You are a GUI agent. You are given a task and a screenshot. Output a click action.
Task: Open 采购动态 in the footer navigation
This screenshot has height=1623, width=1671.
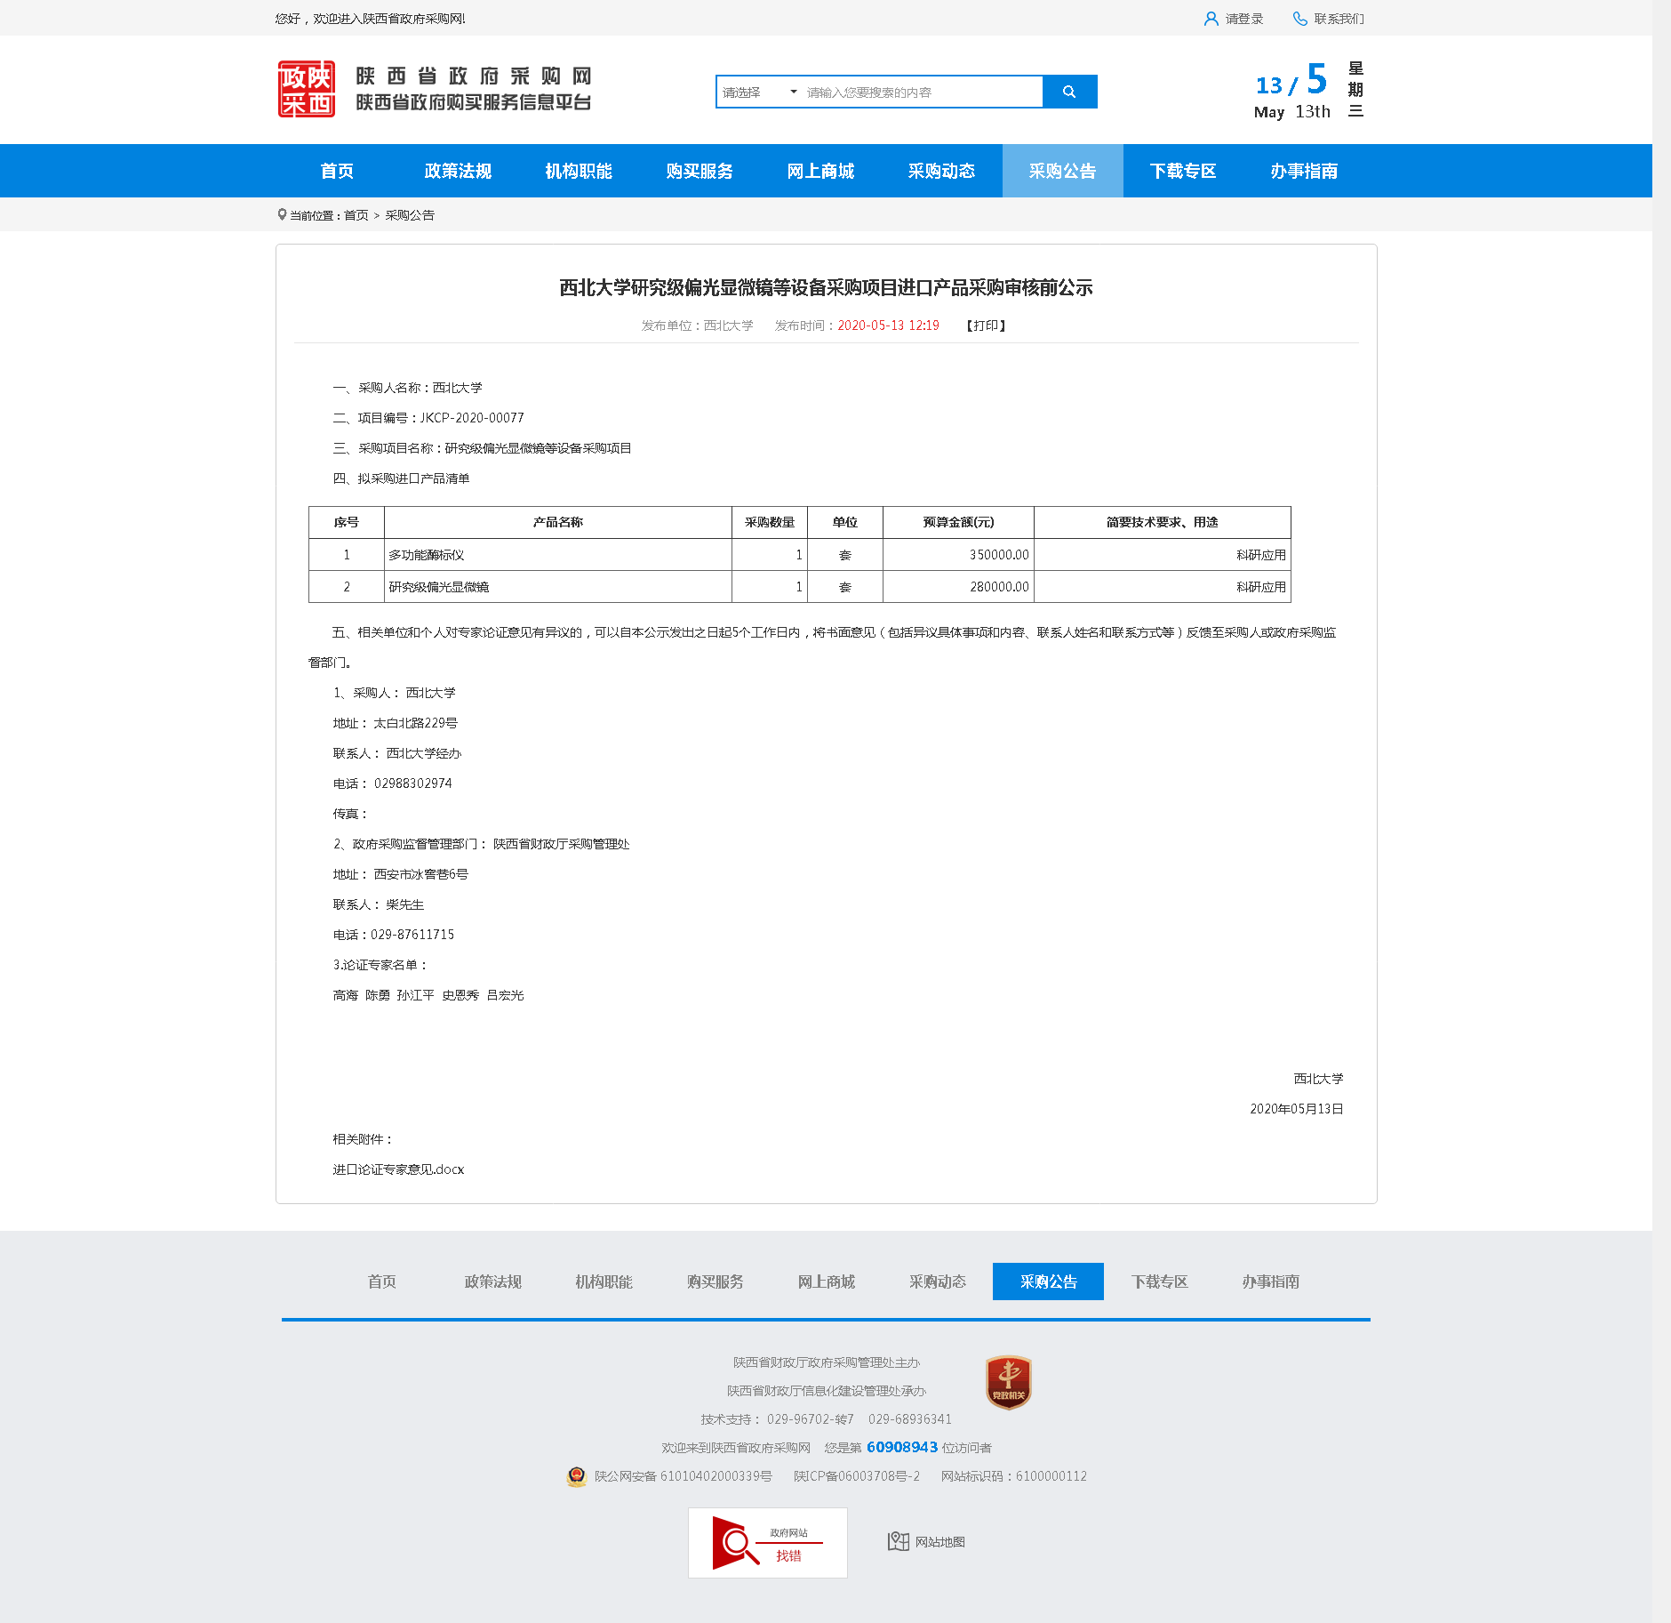[x=937, y=1282]
